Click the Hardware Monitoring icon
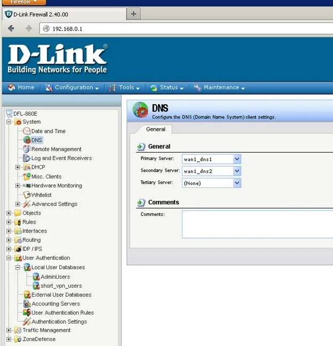333x346 pixels. [27, 186]
